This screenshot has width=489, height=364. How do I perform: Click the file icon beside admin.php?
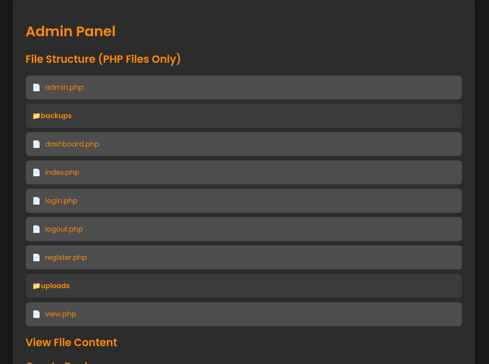[x=37, y=88]
